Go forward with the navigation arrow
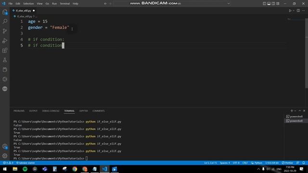 pos(110,3)
